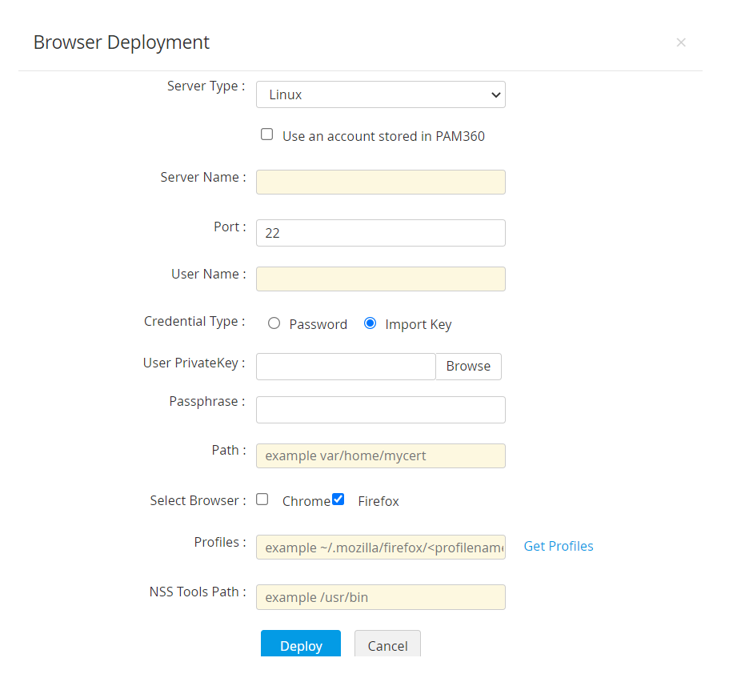Viewport: 733px width, 686px height.
Task: Click the Server Name input field
Action: [380, 182]
